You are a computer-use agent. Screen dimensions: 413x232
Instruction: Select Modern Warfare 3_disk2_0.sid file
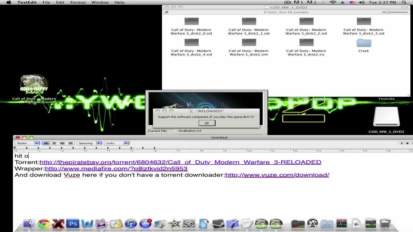point(191,26)
